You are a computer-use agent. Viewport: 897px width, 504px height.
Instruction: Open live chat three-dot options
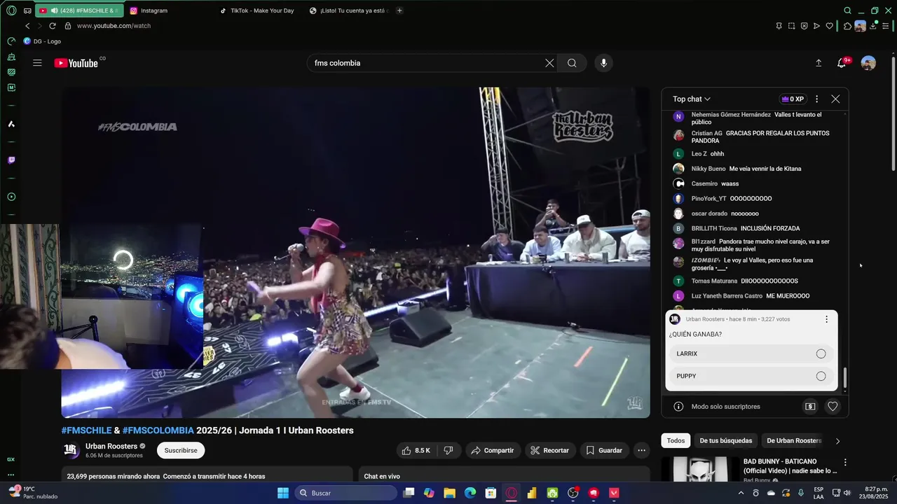816,99
